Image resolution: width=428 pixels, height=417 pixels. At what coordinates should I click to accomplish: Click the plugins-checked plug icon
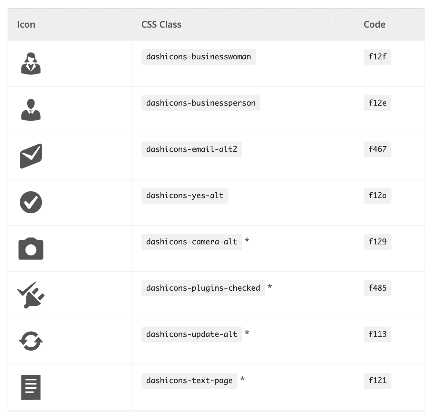click(30, 294)
